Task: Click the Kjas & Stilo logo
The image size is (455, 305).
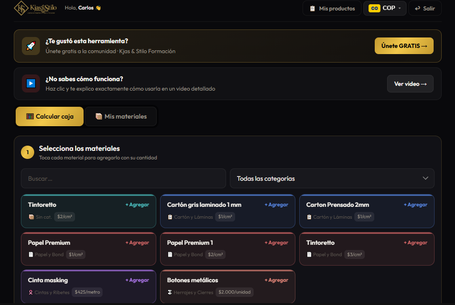Action: pyautogui.click(x=35, y=8)
